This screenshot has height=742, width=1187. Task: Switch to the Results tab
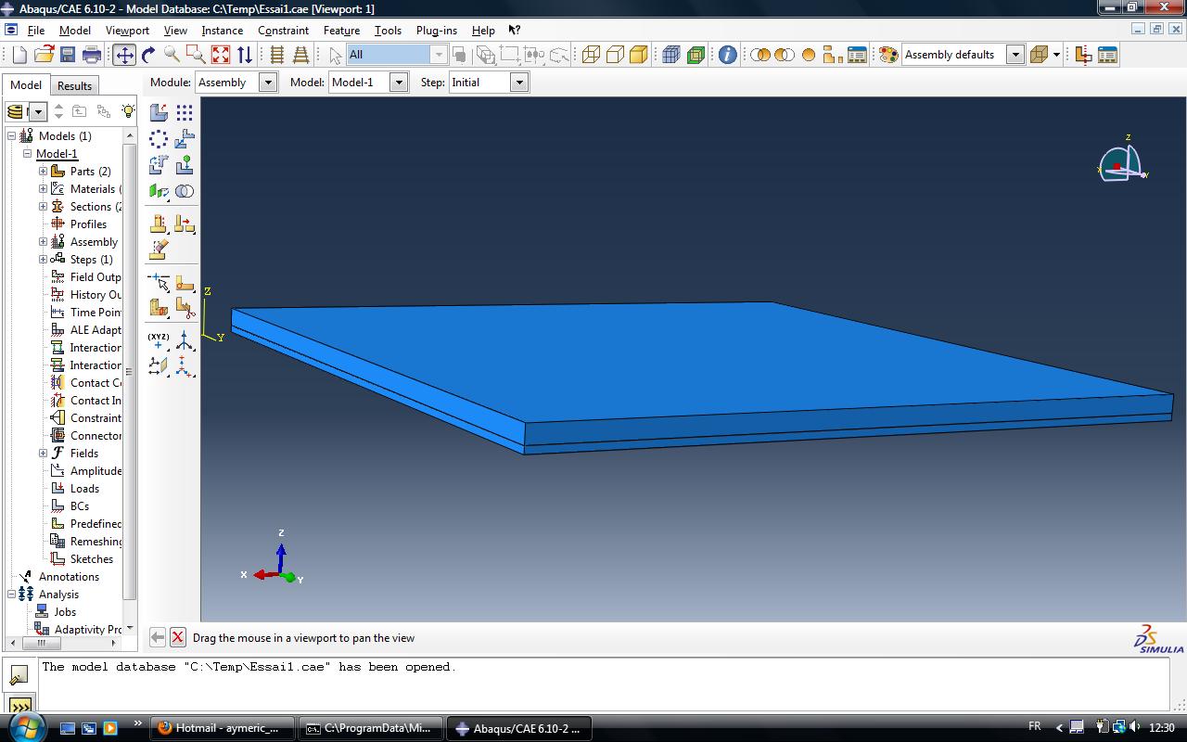click(74, 85)
